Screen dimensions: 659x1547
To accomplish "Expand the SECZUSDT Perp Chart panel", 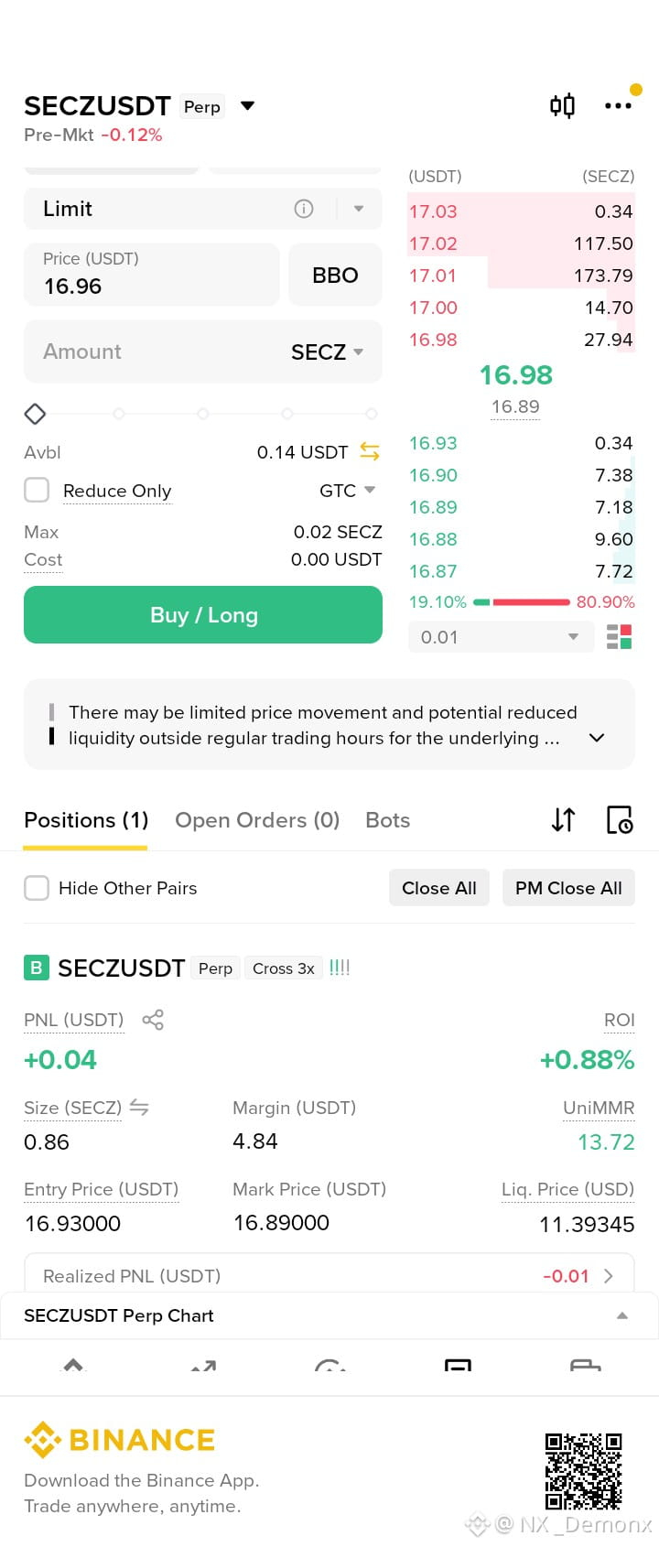I will coord(329,1315).
